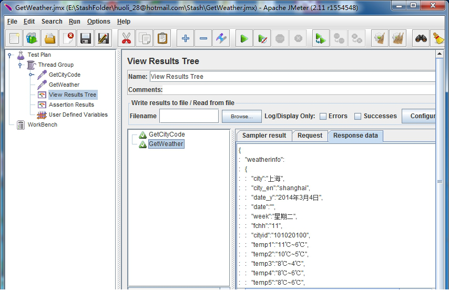Click the Close test plan icon
Viewport: 449px width, 301px height.
(68, 38)
